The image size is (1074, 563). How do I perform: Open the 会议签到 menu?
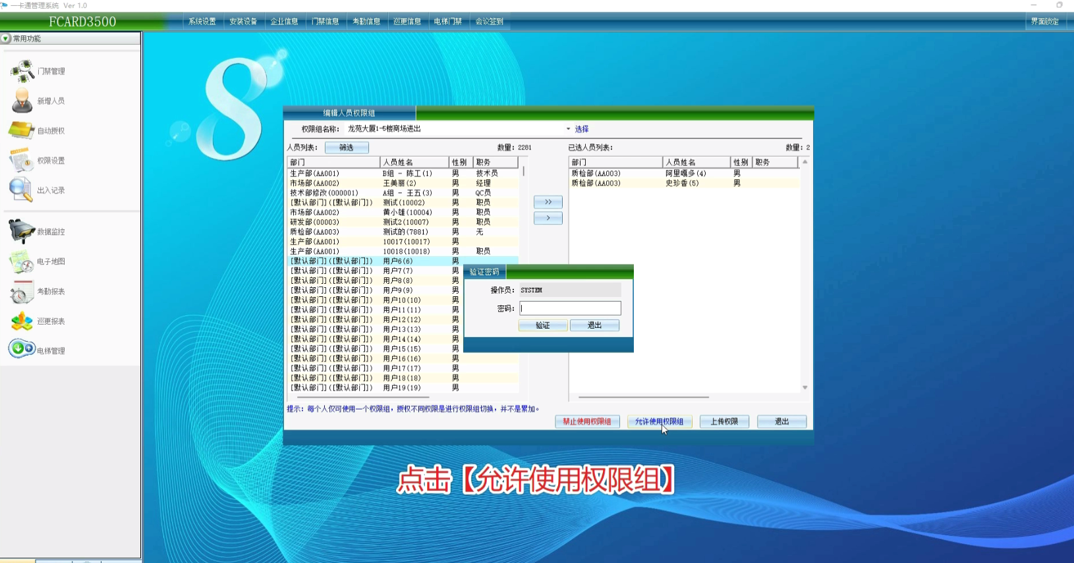490,22
